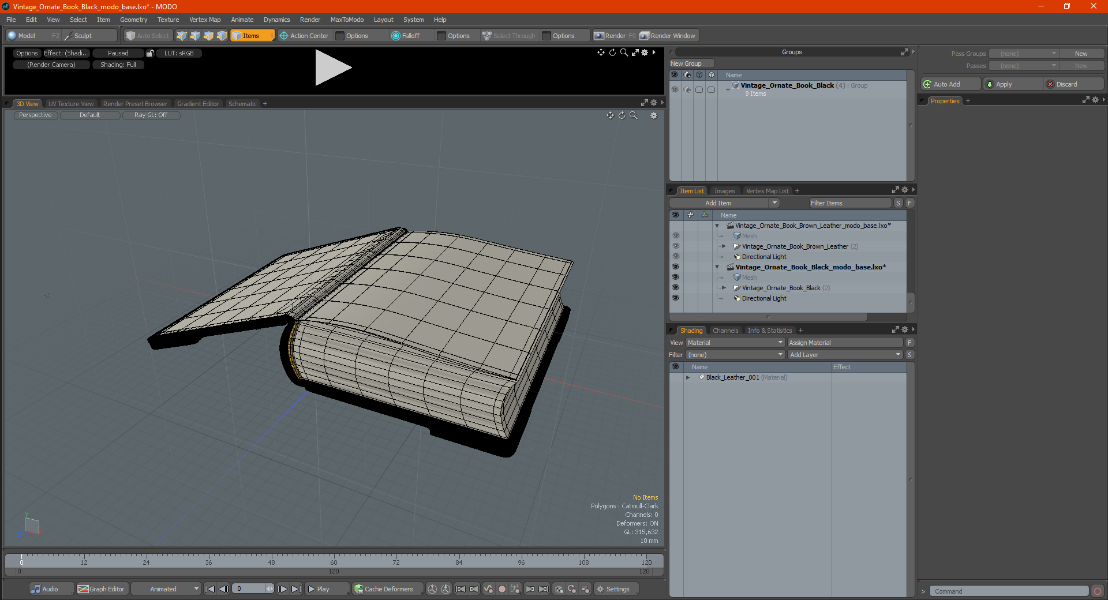
Task: Expand Vintage_Ornate_Book_Black group item
Action: pyautogui.click(x=724, y=288)
